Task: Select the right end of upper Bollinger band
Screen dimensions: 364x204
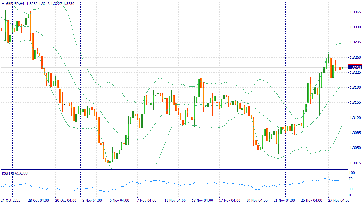Action: click(x=342, y=44)
